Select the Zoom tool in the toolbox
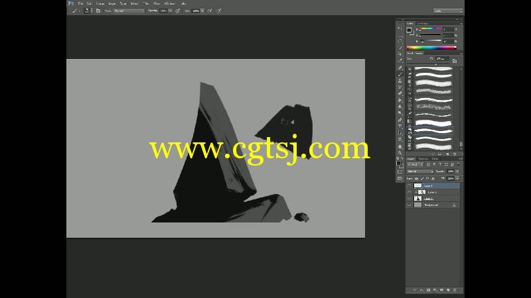 (x=400, y=153)
